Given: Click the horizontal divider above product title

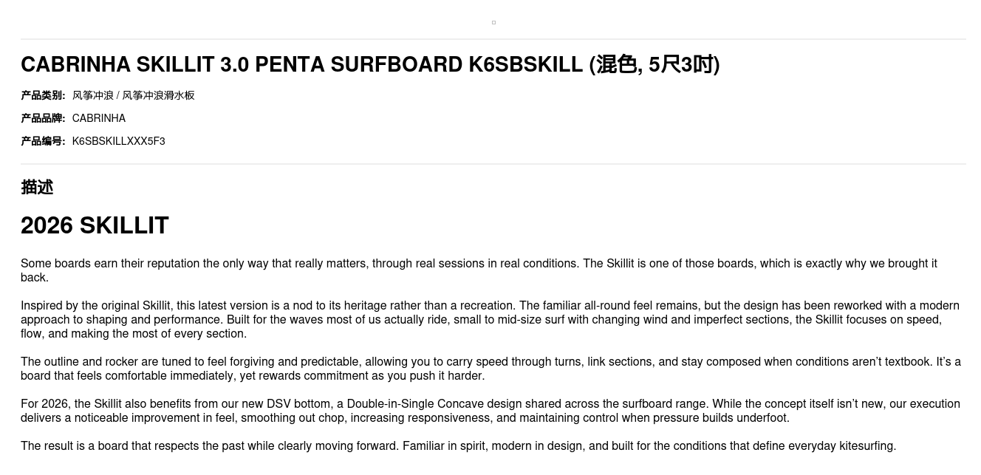Looking at the screenshot, I should 493,39.
